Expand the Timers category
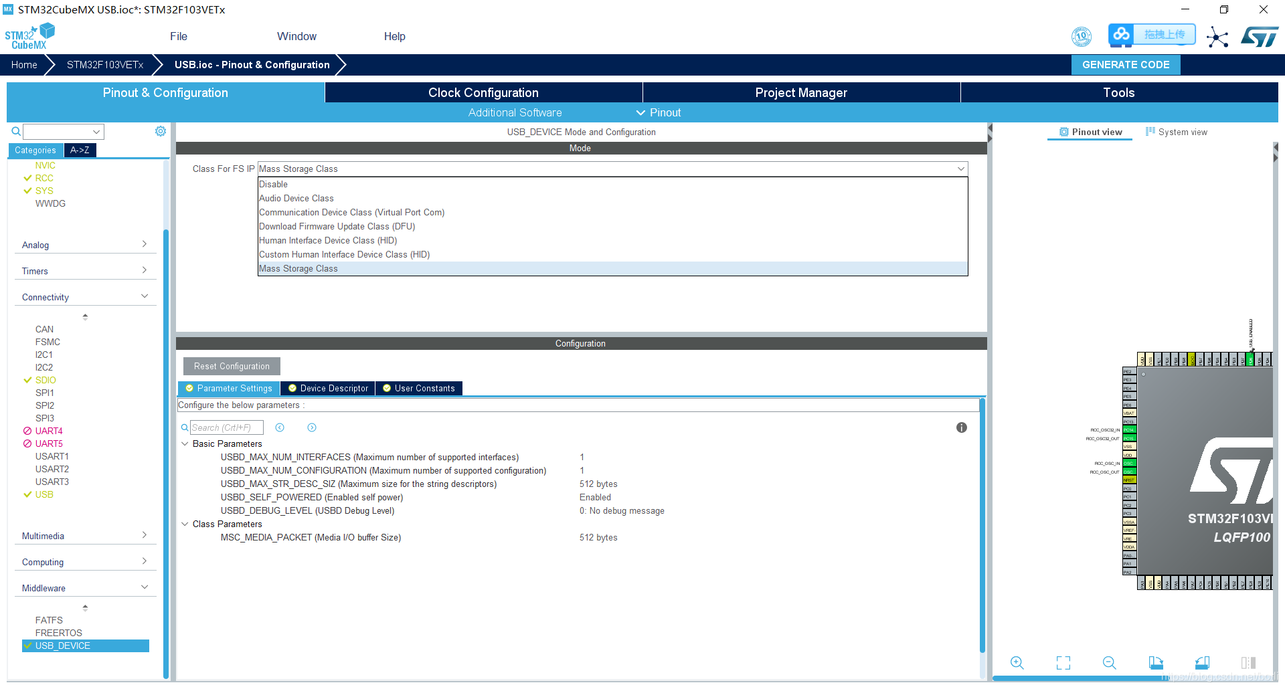 pyautogui.click(x=85, y=271)
